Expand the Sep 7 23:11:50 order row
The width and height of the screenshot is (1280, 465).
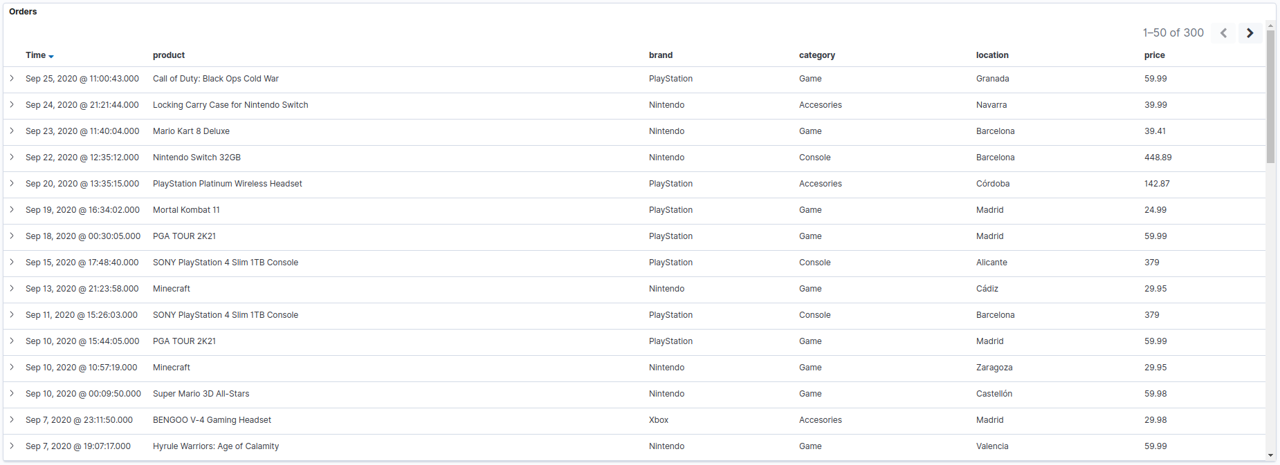click(12, 420)
